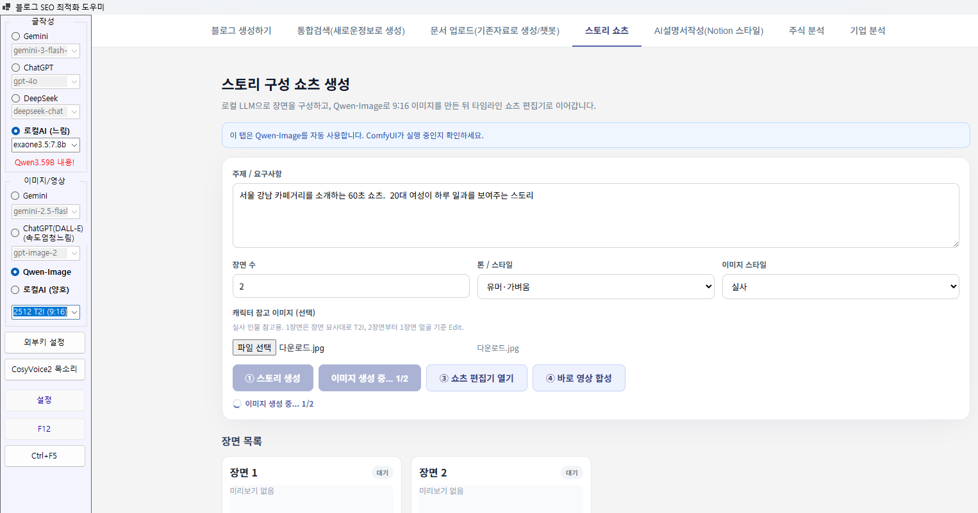Screen dimensions: 978x513
Task: Click the ④ 바로 영상 합성 button
Action: 579,379
